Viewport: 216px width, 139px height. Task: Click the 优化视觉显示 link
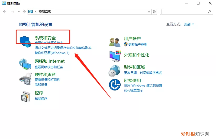point(133,90)
